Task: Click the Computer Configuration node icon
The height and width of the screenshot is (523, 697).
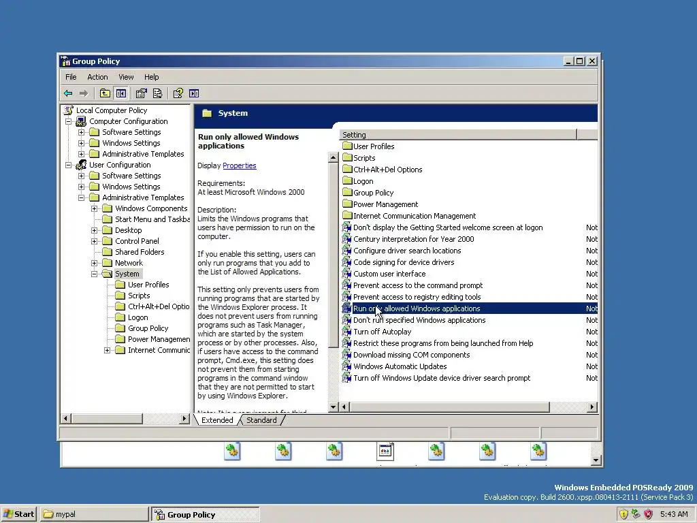Action: (x=81, y=121)
